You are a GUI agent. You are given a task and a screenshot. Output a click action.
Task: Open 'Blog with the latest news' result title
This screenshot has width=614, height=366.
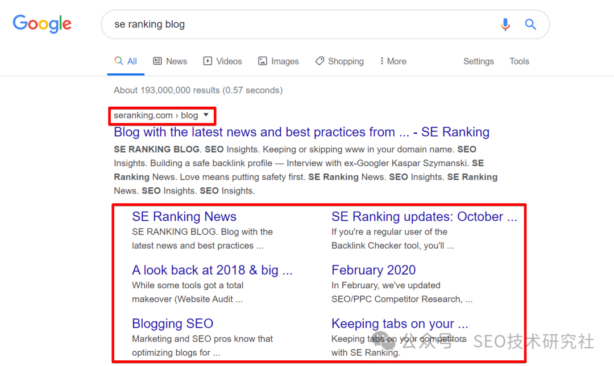301,132
